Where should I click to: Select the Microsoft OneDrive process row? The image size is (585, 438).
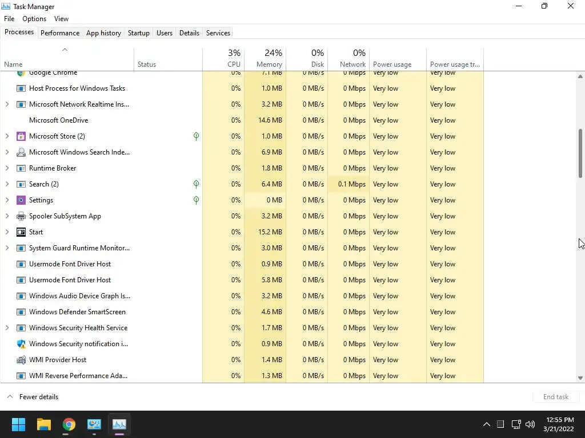[242, 120]
